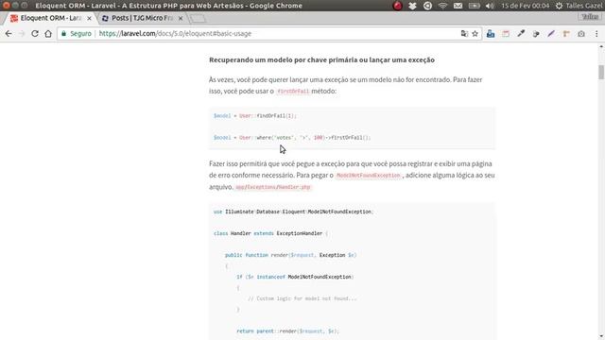This screenshot has width=605, height=340.
Task: Close the Posts TJG Micro tab
Action: 181,19
